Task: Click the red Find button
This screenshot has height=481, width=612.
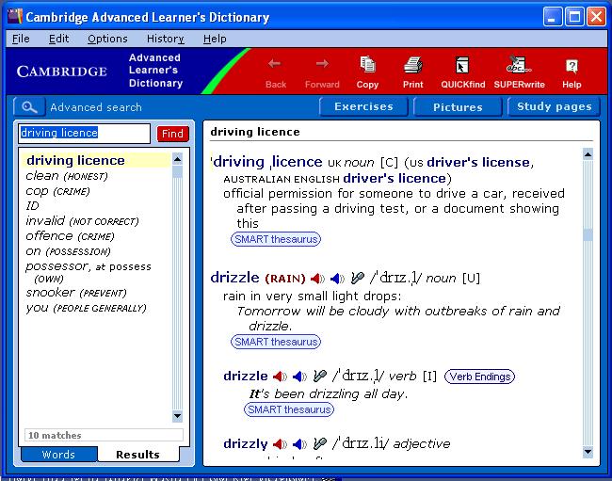Action: 172,134
